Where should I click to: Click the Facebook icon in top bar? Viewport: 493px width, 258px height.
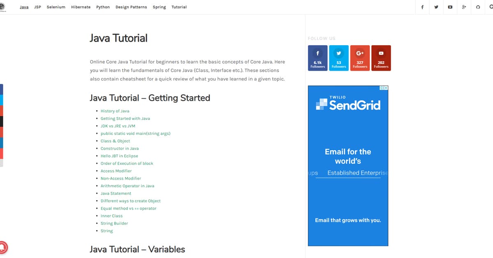coord(422,7)
